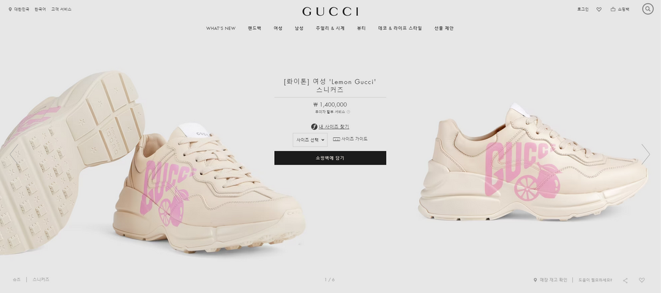Open the shopping bag icon
661x293 pixels.
click(x=613, y=9)
